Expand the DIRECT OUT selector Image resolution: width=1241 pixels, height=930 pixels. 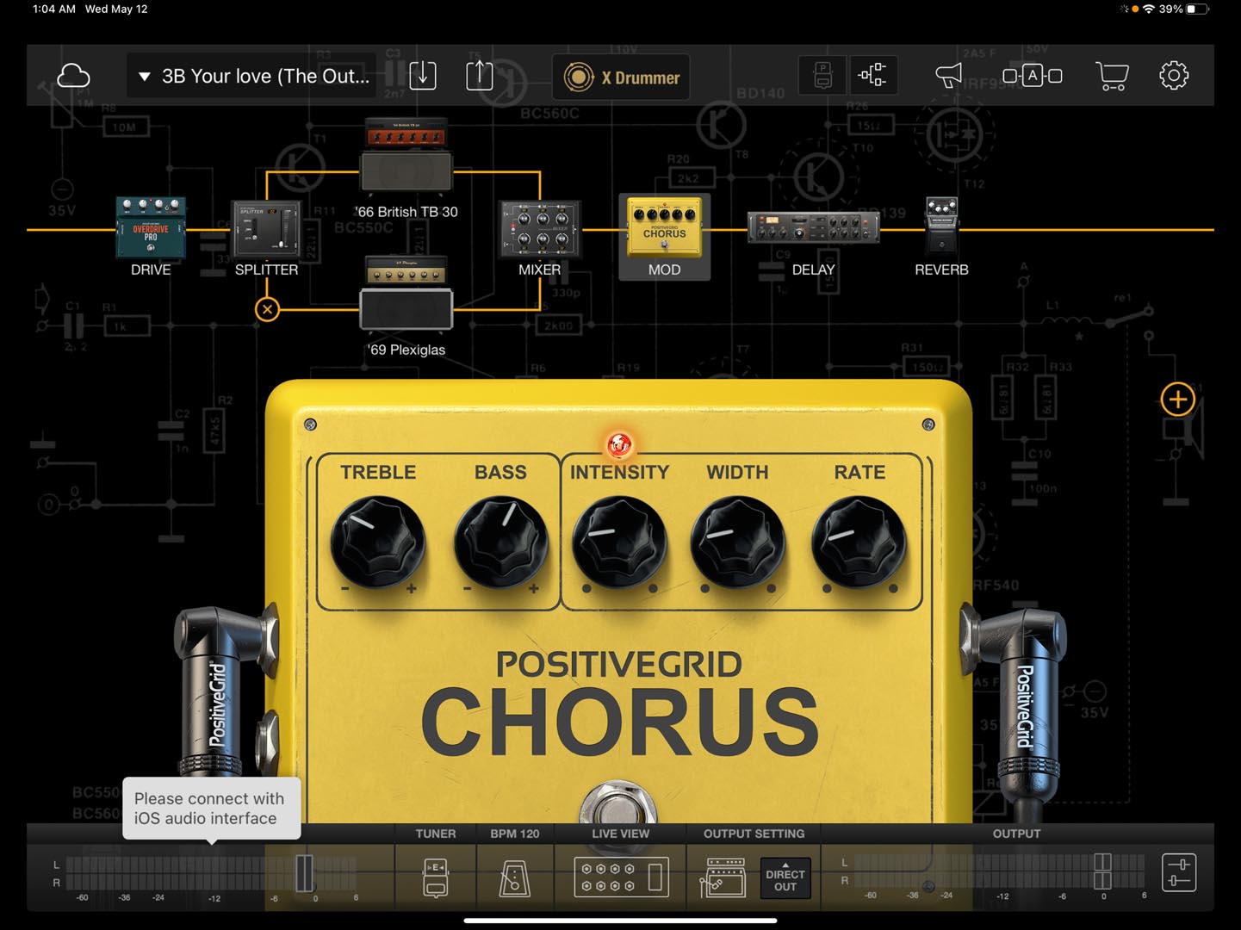[x=785, y=878]
